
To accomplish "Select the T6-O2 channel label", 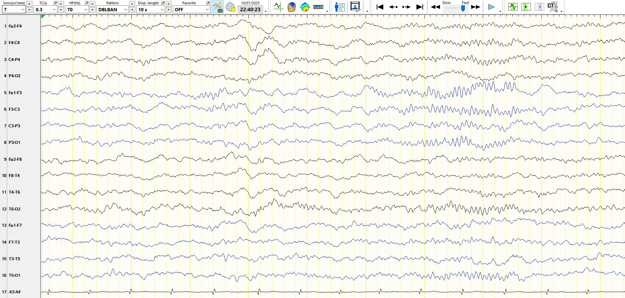I will (x=15, y=209).
